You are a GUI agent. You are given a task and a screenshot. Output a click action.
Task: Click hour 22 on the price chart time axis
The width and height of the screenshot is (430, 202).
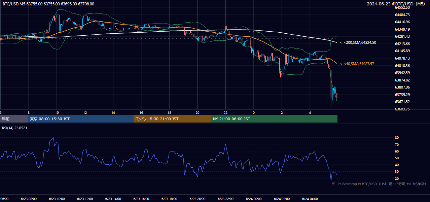tap(225, 112)
